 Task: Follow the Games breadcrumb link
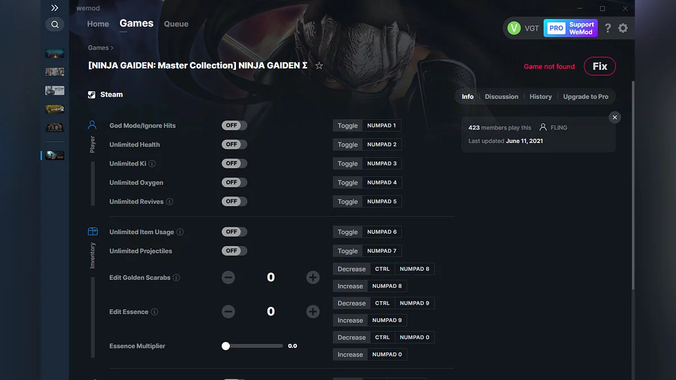(x=98, y=48)
